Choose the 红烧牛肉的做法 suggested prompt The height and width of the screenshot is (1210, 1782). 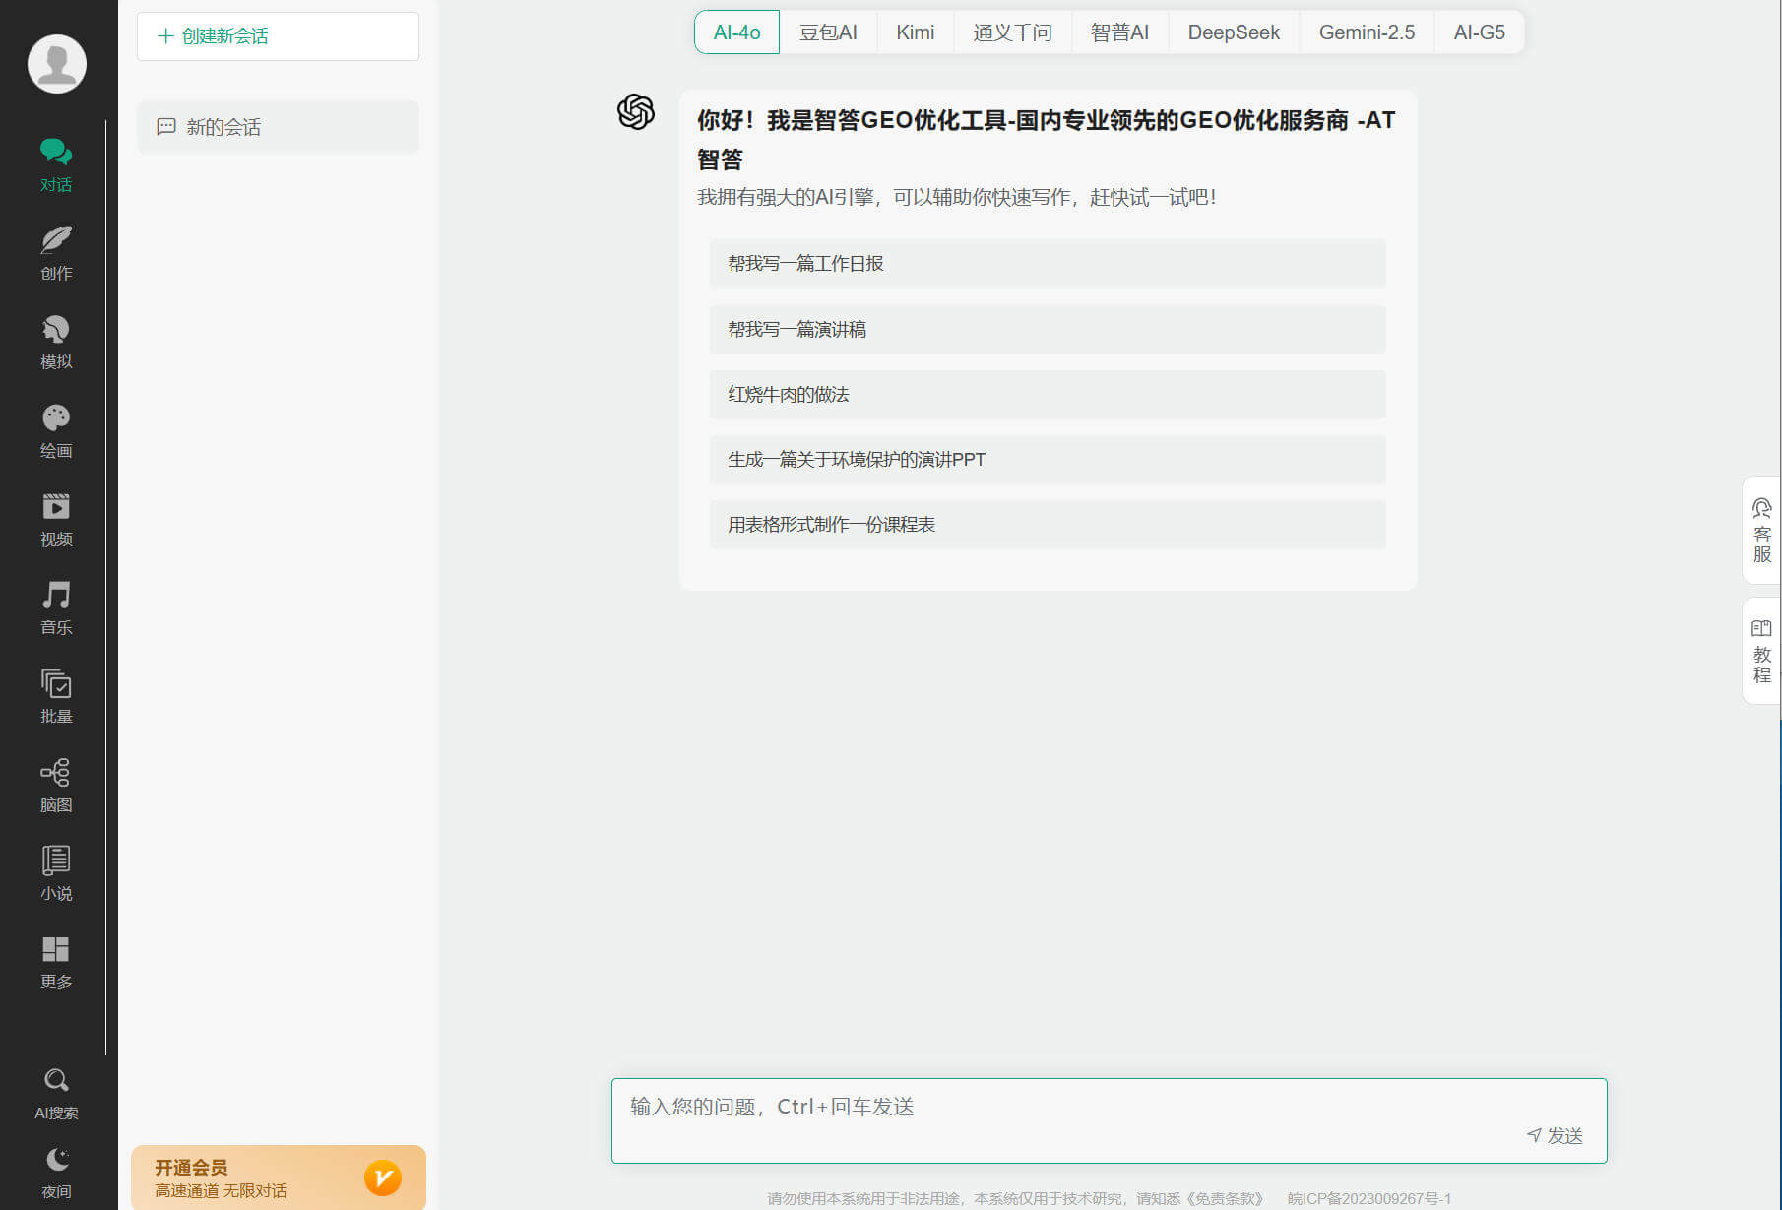click(1047, 395)
